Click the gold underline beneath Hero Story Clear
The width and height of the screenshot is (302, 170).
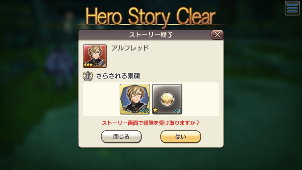click(x=151, y=25)
